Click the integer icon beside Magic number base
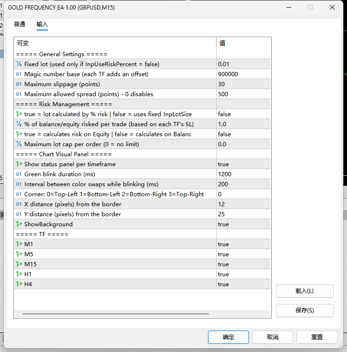This screenshot has width=347, height=352. 19,74
